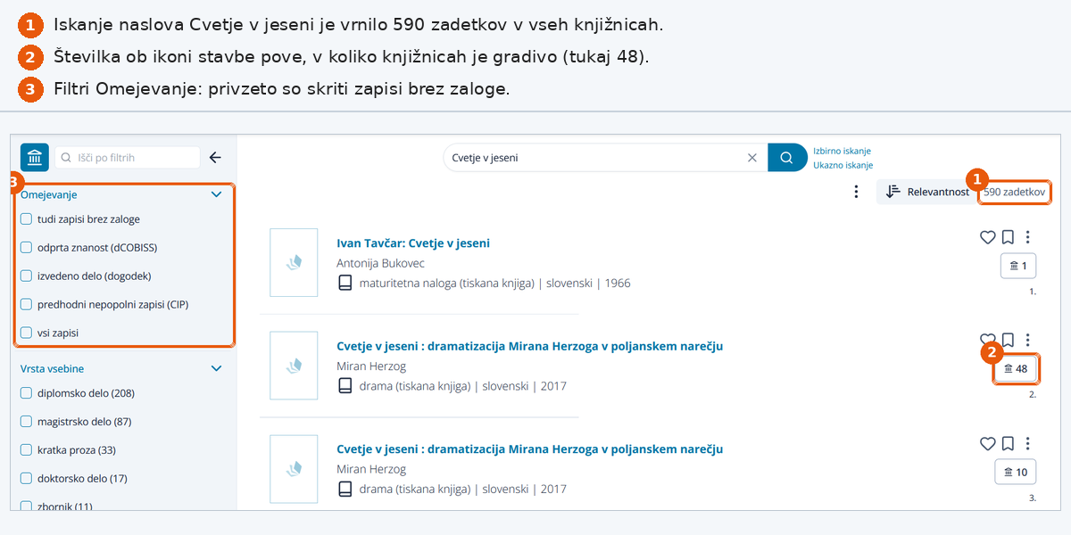Click the cover placeholder of result number 3
Image resolution: width=1071 pixels, height=535 pixels.
point(294,469)
